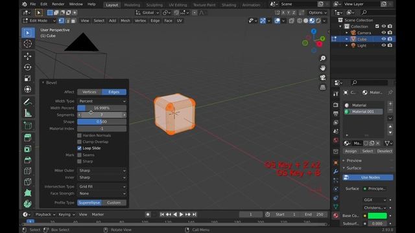Select the Measure tool
Viewport: 415px width, 233px height.
(28, 113)
